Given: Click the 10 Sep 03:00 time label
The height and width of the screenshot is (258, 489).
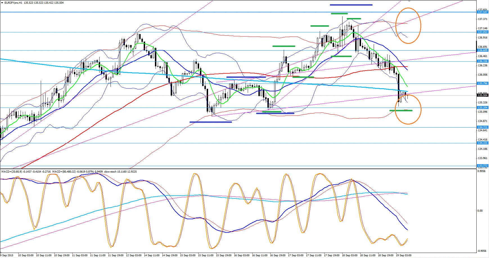Looking at the screenshot, I should tap(26, 255).
